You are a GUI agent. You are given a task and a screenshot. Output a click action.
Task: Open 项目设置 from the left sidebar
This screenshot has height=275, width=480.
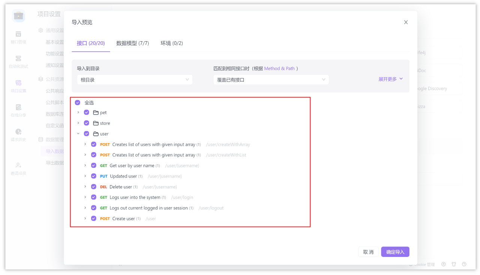click(18, 85)
